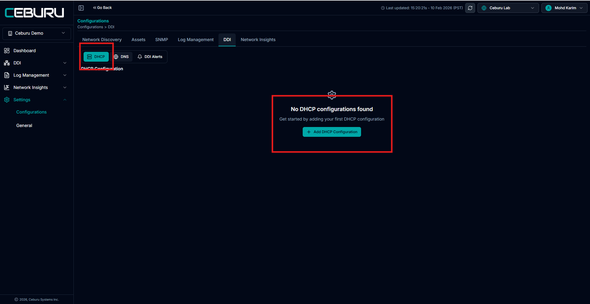Click the plus icon on Add DHCP Configuration
590x304 pixels.
[x=309, y=132]
